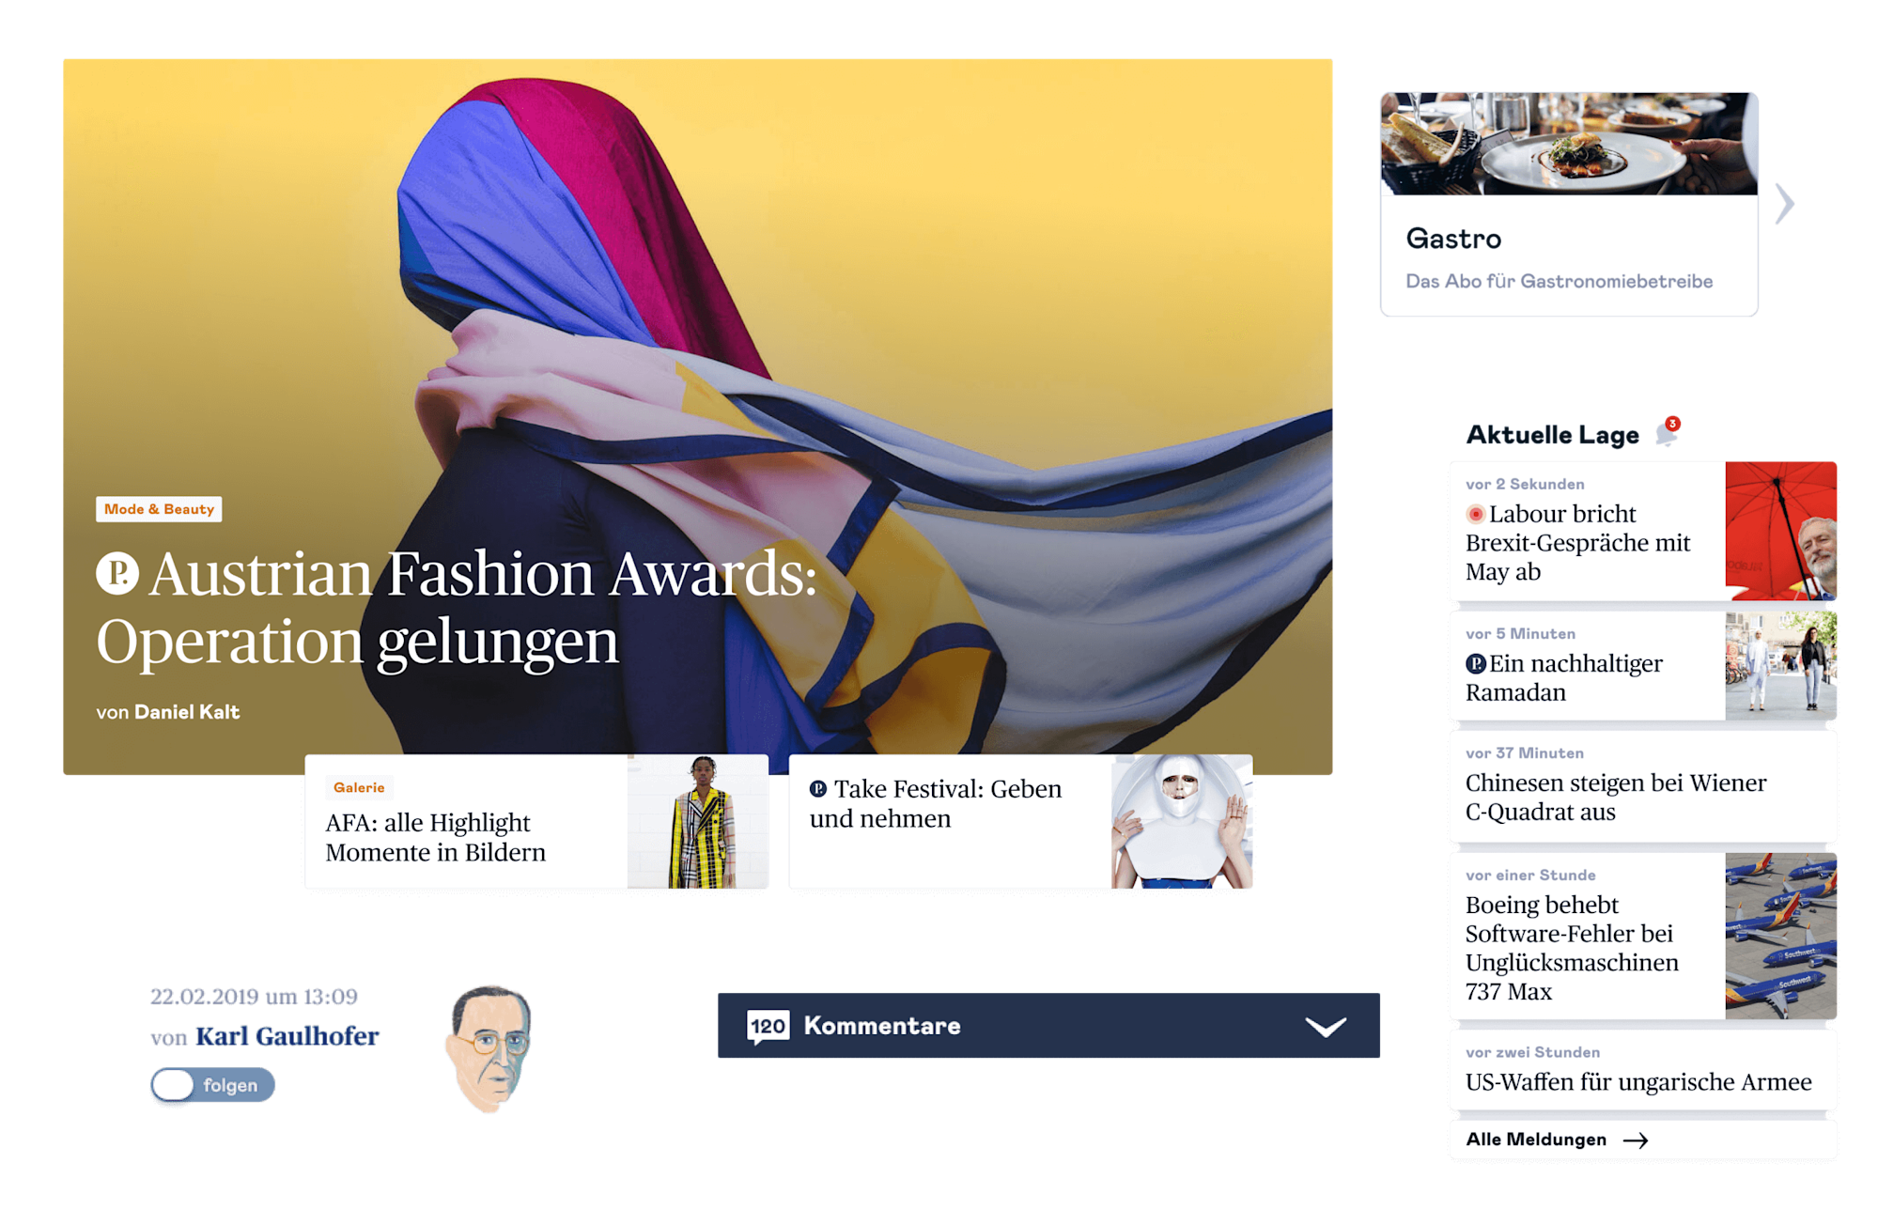The width and height of the screenshot is (1878, 1209).
Task: Select the Mode & Beauty category tag
Action: click(159, 509)
